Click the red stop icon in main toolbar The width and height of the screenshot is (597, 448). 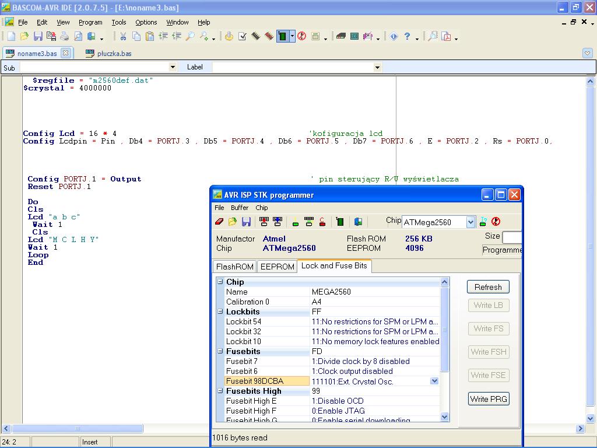[x=301, y=37]
